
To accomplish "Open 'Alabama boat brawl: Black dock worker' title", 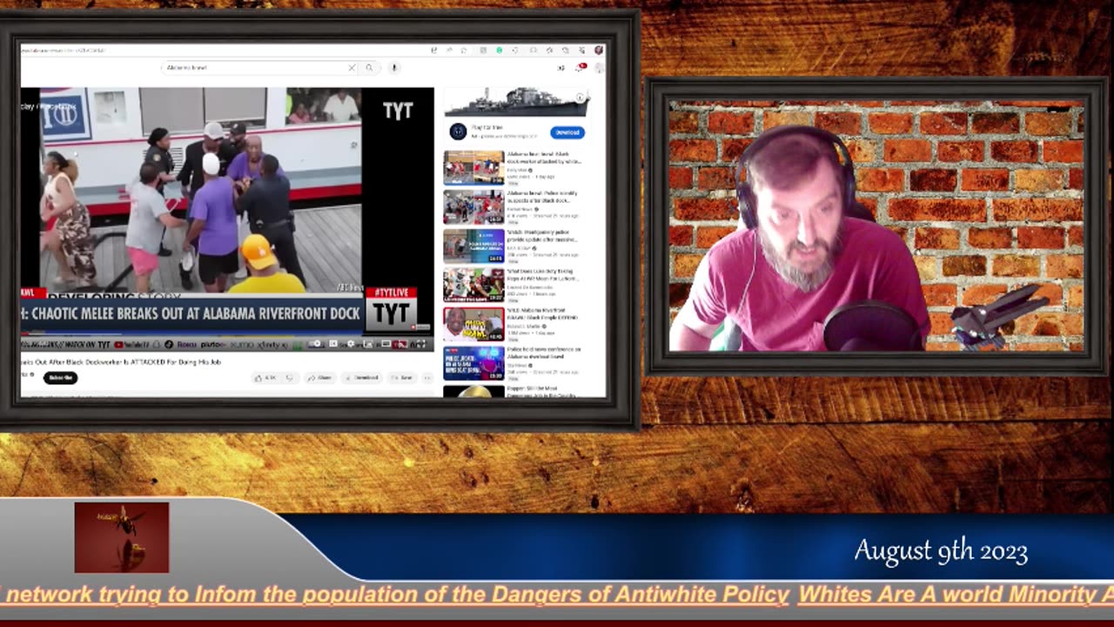I will (544, 157).
